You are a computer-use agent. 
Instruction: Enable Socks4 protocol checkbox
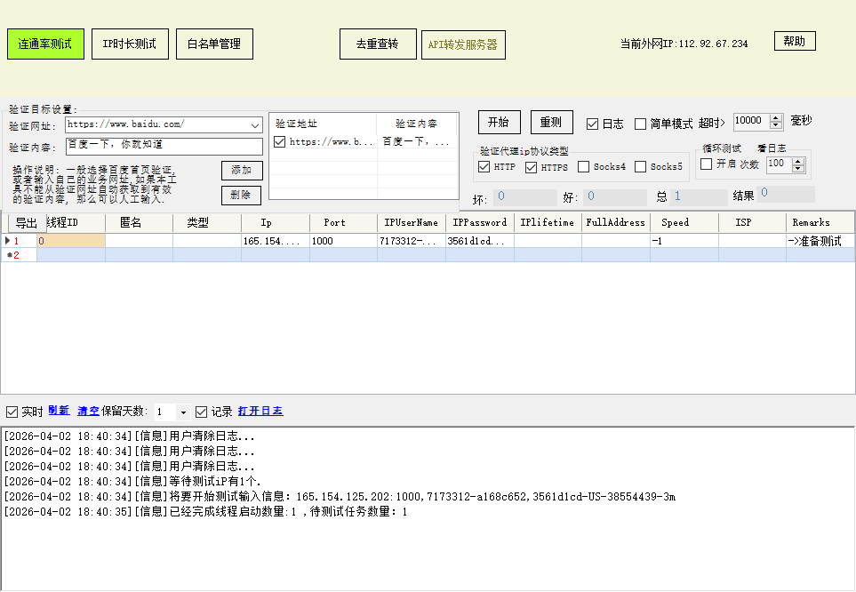tap(584, 166)
